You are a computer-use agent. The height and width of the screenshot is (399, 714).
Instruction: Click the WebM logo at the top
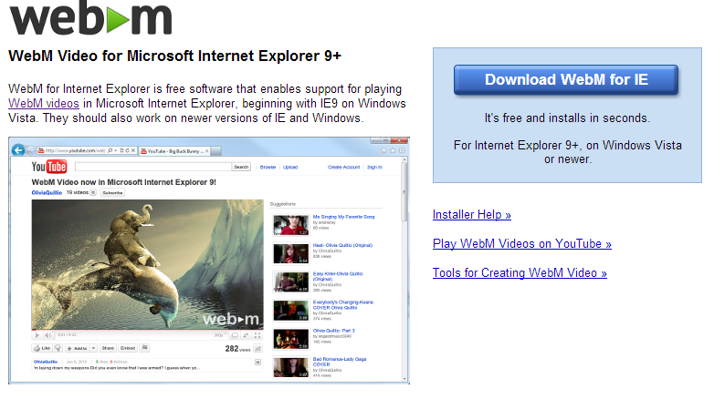tap(91, 18)
